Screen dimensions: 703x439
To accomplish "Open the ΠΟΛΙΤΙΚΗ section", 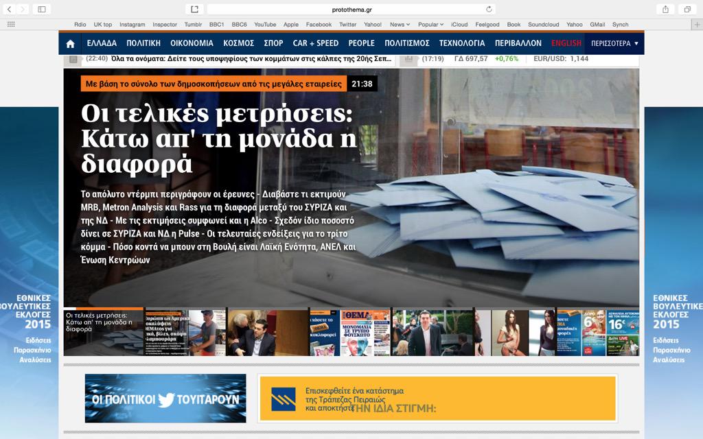I will [x=143, y=43].
